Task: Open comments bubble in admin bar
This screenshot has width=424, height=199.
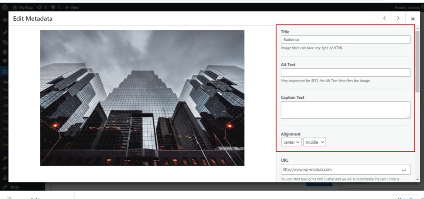Action: [55, 7]
